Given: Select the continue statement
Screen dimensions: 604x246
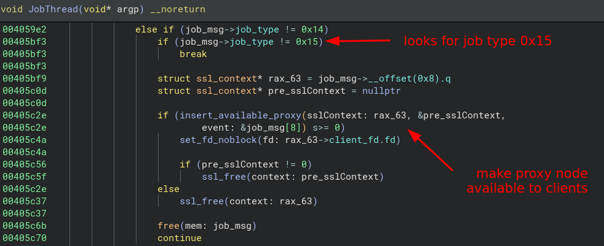Looking at the screenshot, I should click(x=180, y=238).
